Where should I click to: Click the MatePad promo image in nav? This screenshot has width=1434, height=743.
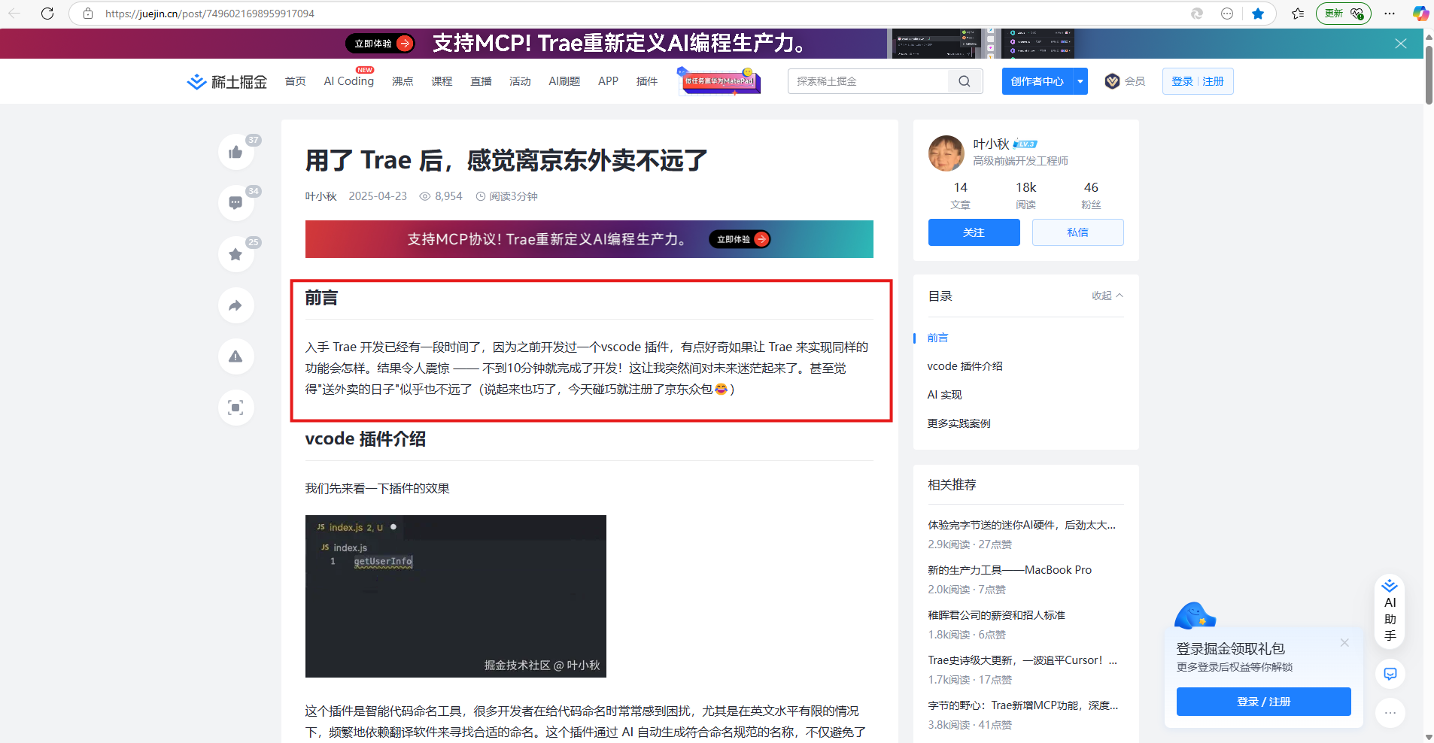click(719, 81)
